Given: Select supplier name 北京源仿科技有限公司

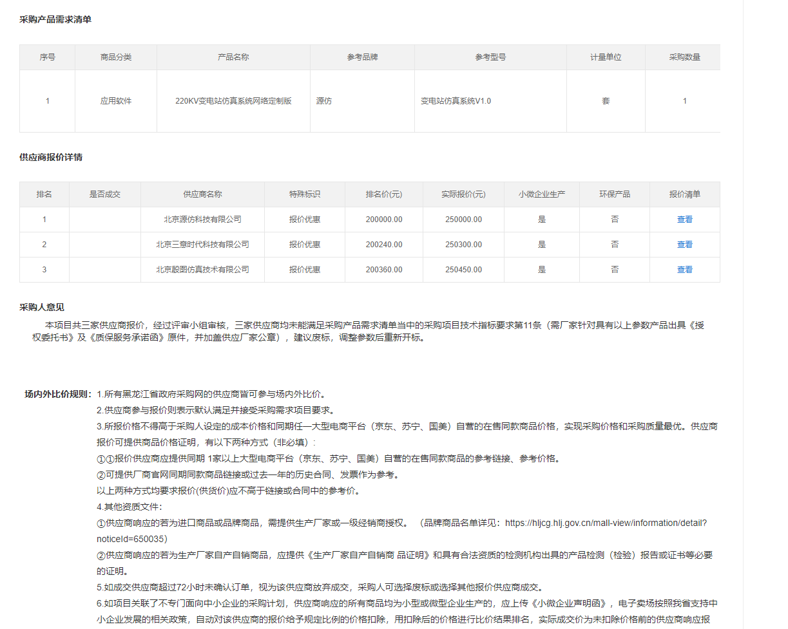Looking at the screenshot, I should pyautogui.click(x=202, y=220).
